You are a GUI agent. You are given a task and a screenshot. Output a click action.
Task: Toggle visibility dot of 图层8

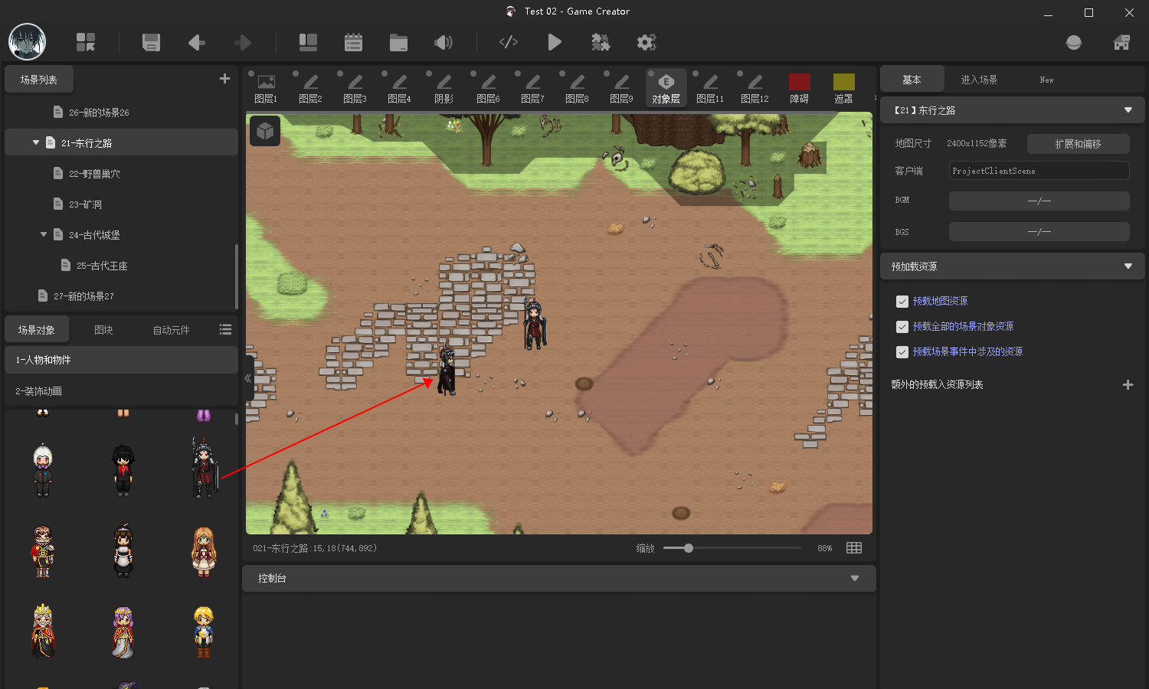click(562, 74)
